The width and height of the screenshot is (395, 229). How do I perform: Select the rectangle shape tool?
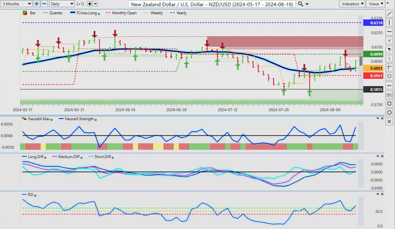[389, 104]
